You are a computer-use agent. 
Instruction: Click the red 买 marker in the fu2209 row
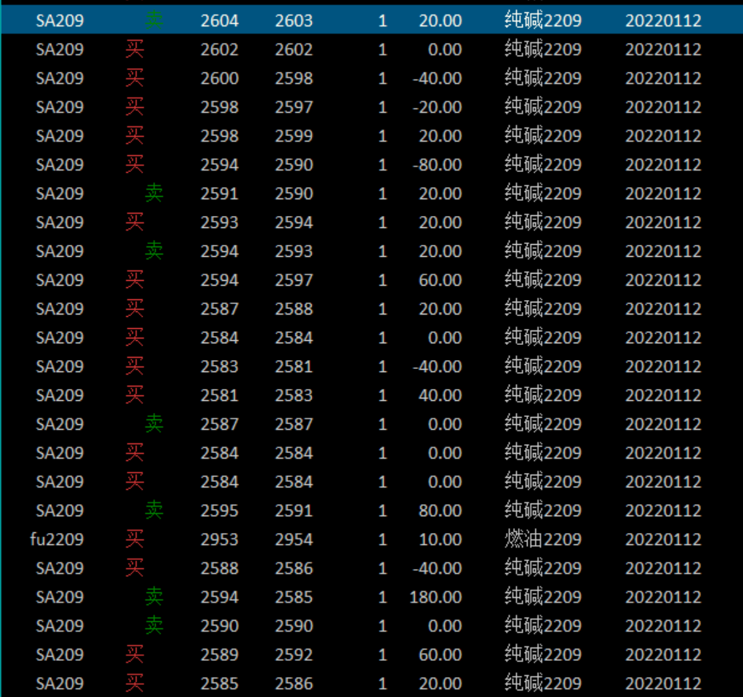pyautogui.click(x=134, y=539)
